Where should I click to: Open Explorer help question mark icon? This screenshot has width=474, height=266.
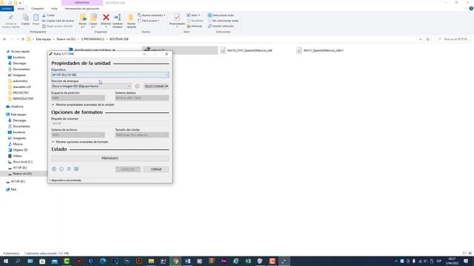pos(471,8)
